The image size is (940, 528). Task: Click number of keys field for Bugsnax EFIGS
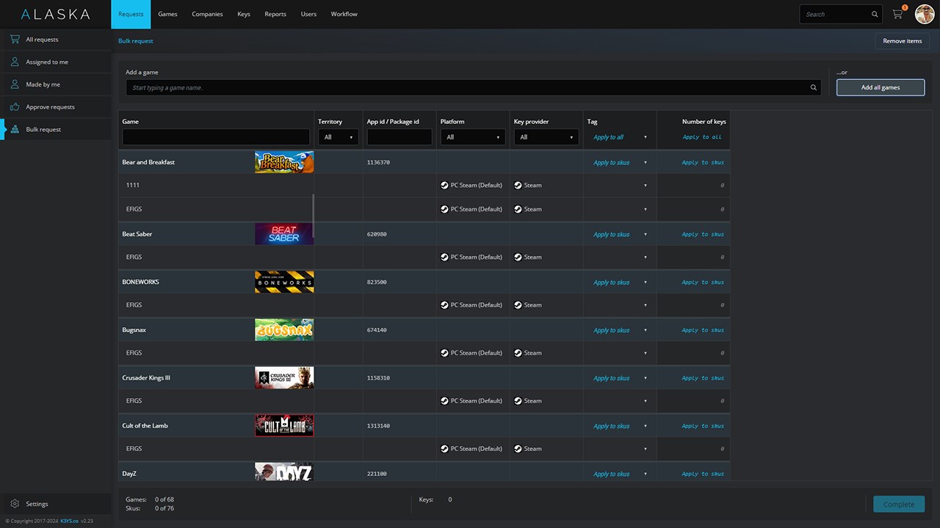tap(693, 353)
